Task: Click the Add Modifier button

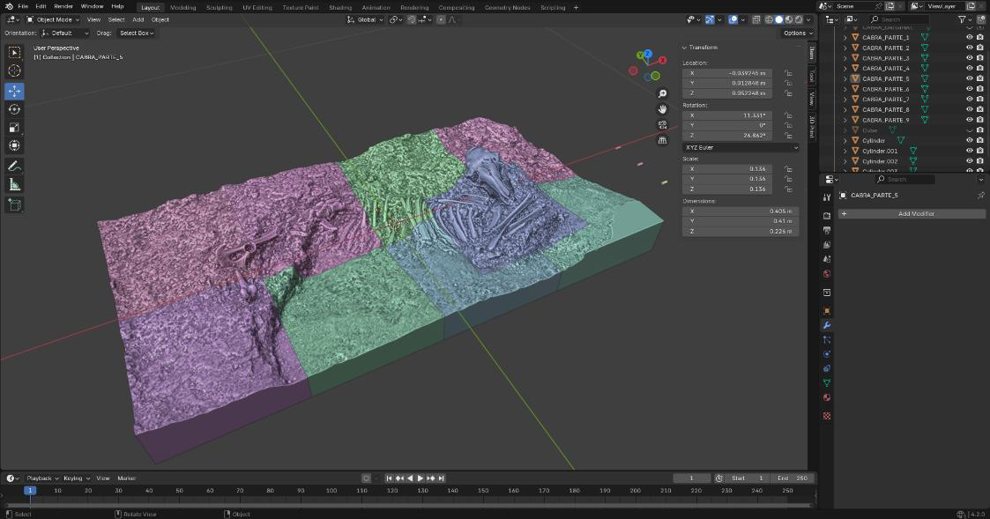Action: [x=911, y=214]
